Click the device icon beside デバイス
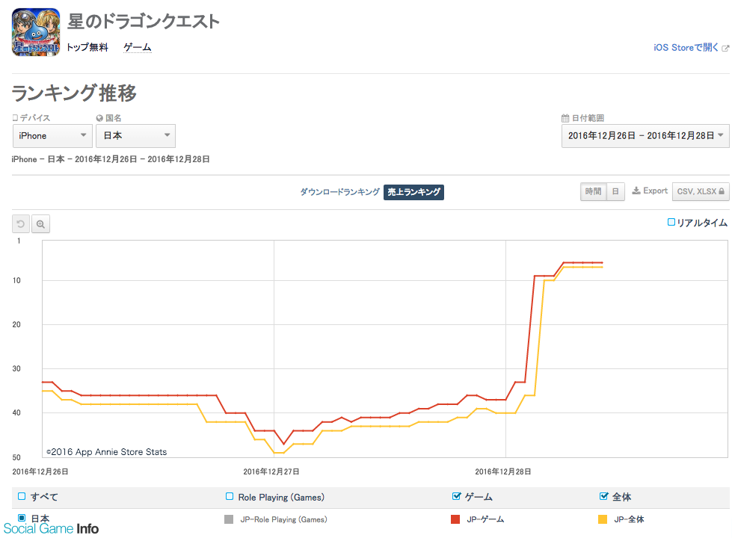This screenshot has height=538, width=732. point(15,118)
